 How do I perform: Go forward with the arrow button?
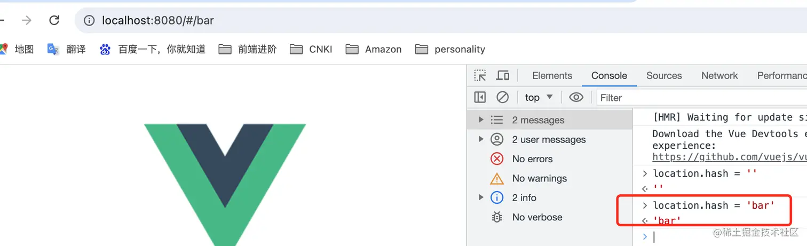pyautogui.click(x=26, y=21)
